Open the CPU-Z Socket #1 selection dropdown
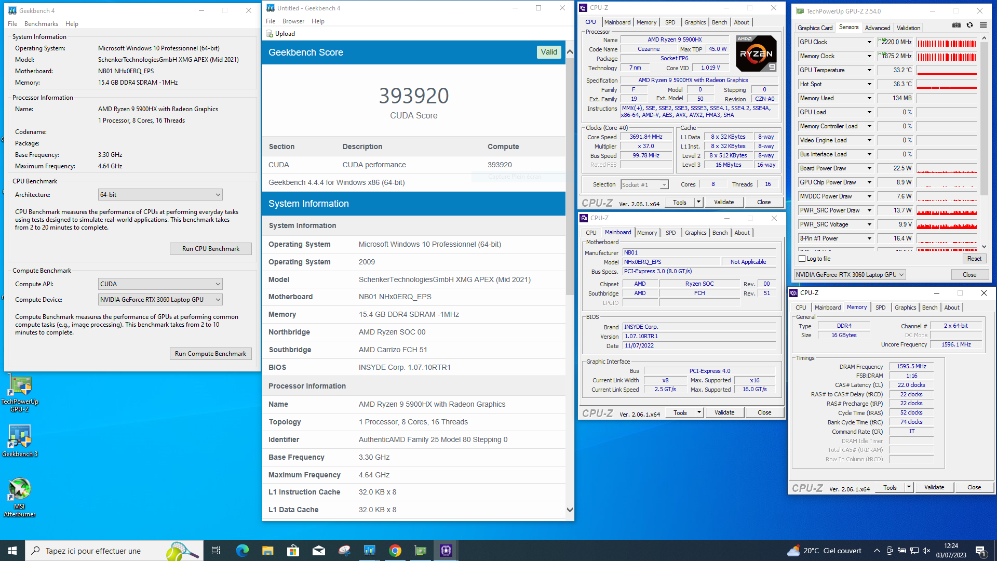The width and height of the screenshot is (997, 561). pyautogui.click(x=644, y=185)
